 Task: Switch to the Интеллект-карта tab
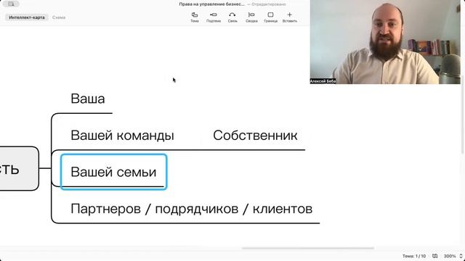(x=27, y=17)
